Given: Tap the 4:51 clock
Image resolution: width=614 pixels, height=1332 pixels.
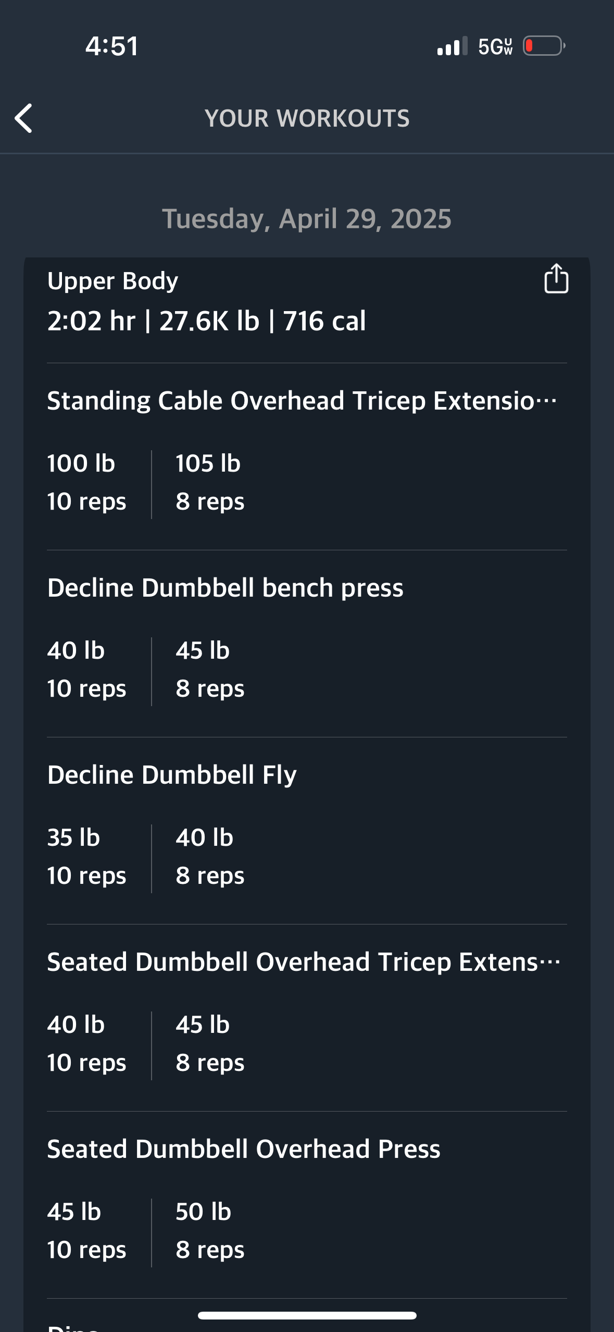Looking at the screenshot, I should 112,46.
